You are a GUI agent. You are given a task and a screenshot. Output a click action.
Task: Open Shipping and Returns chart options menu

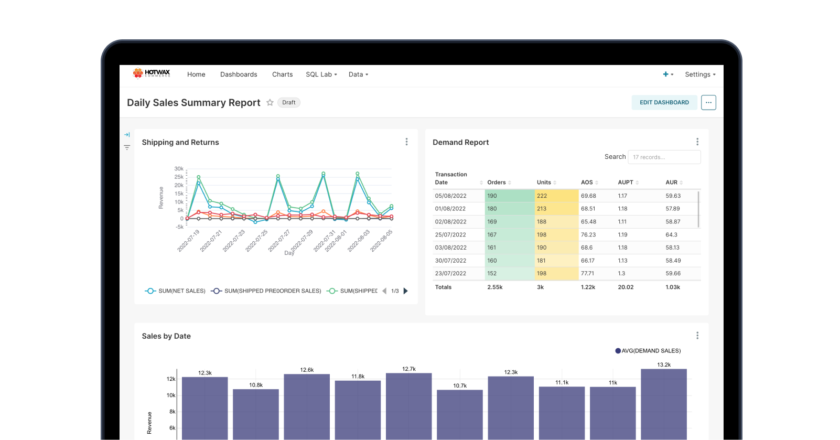click(406, 142)
